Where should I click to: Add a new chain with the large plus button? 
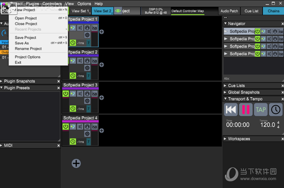76,163
